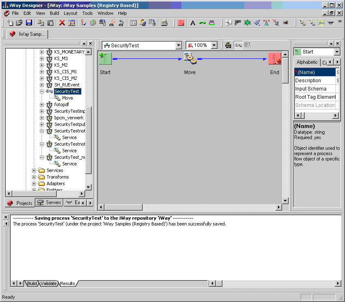The height and width of the screenshot is (302, 345).
Task: Expand the KS_M3 tree node
Action: [x=42, y=58]
